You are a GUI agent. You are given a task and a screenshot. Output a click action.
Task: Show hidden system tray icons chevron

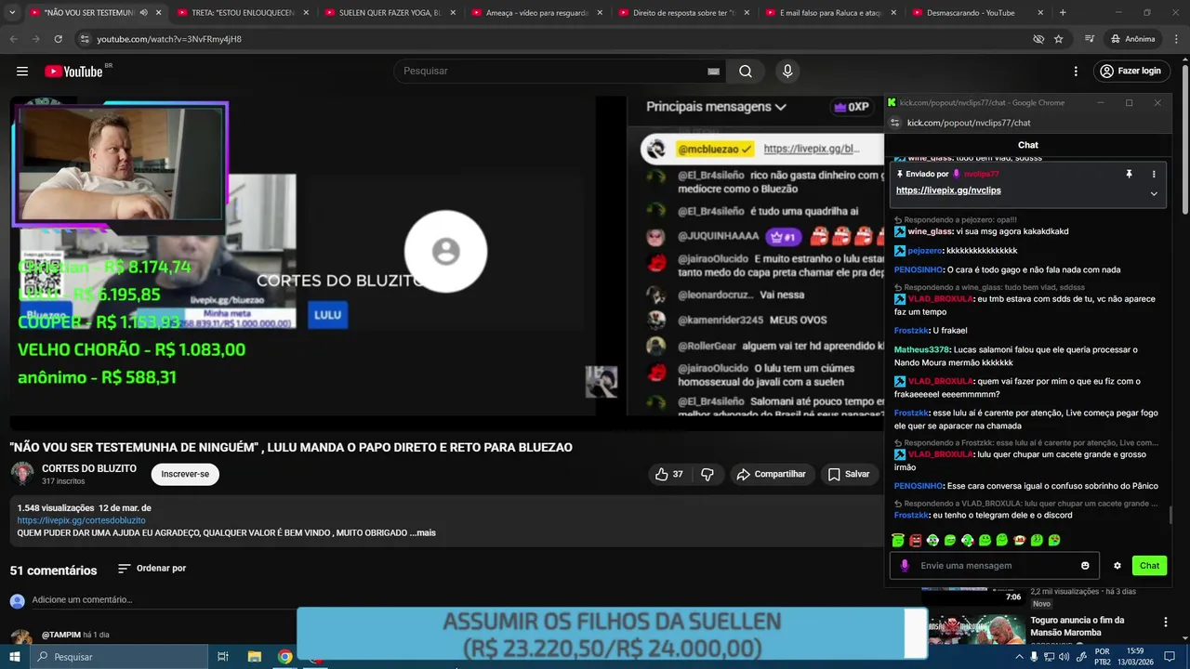pyautogui.click(x=1019, y=657)
